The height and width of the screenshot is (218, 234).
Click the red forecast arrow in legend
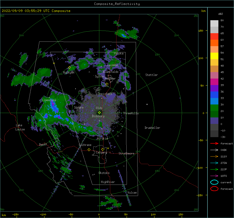click(214, 143)
